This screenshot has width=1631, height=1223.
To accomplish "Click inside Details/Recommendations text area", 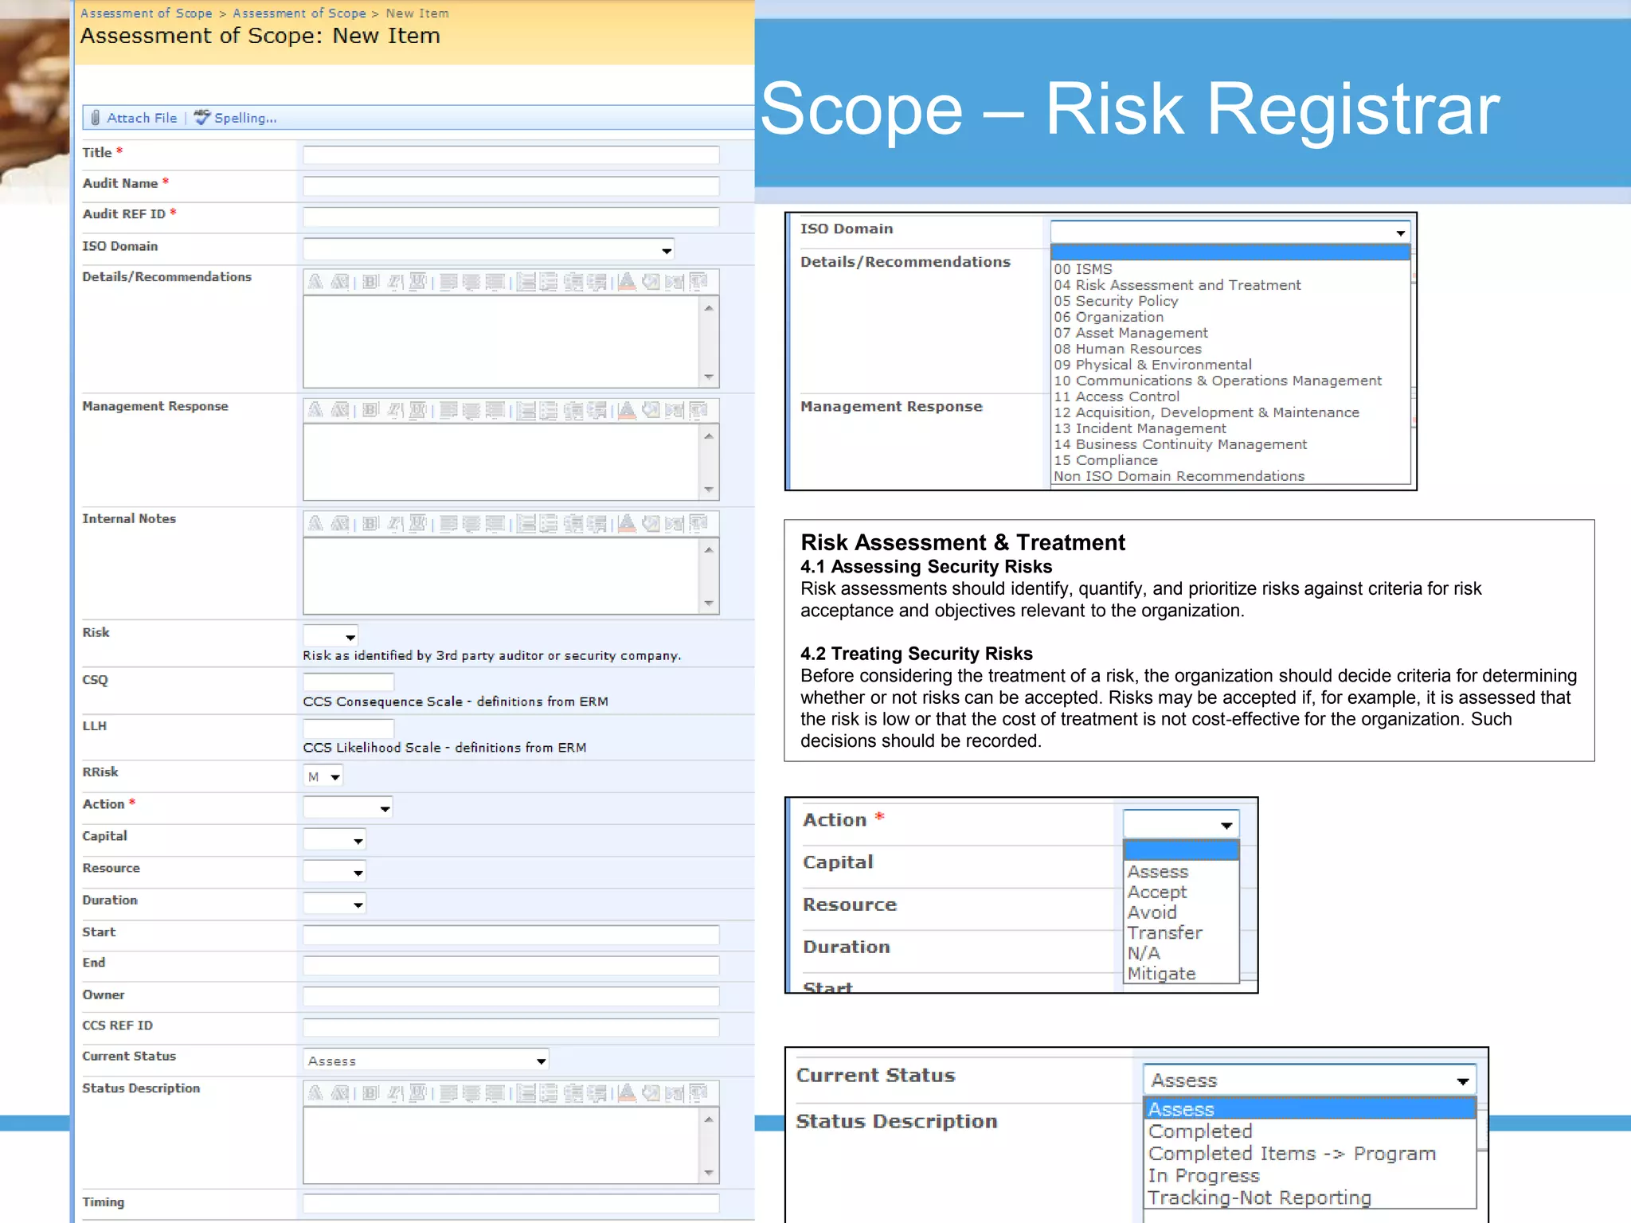I will click(x=501, y=342).
